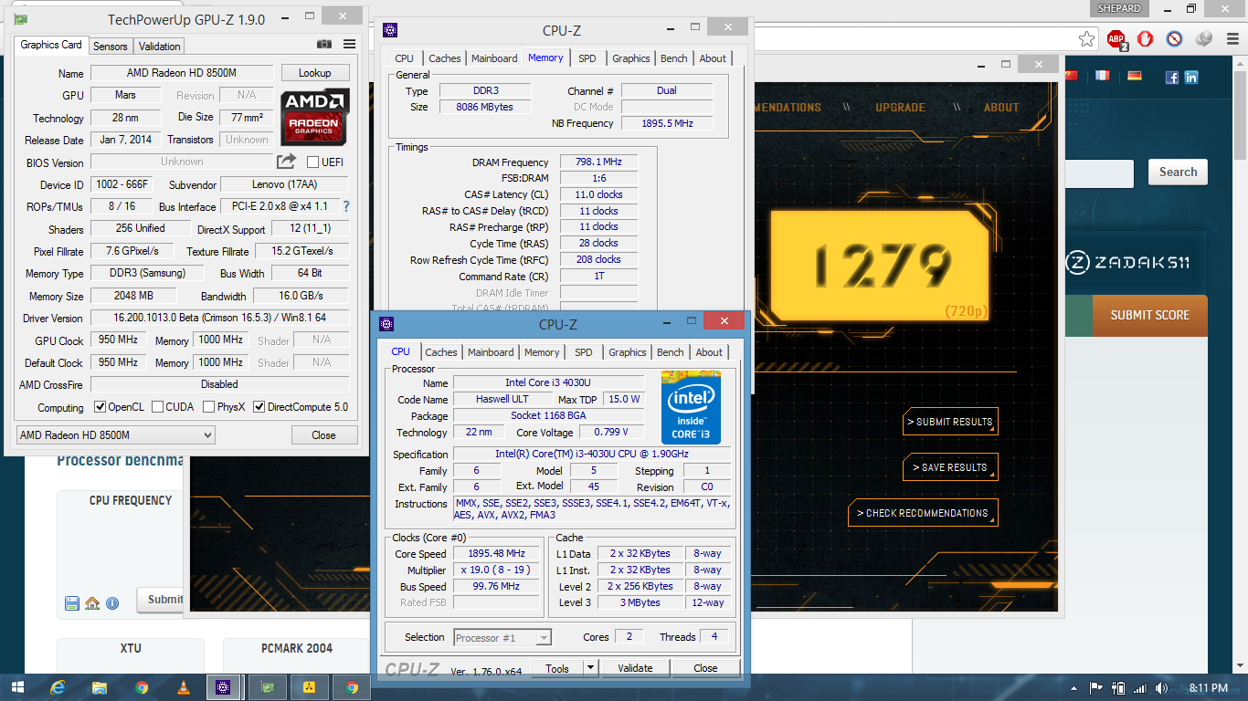Screen dimensions: 1248x701
Task: Click the blue circle blocker extension icon
Action: [1175, 39]
